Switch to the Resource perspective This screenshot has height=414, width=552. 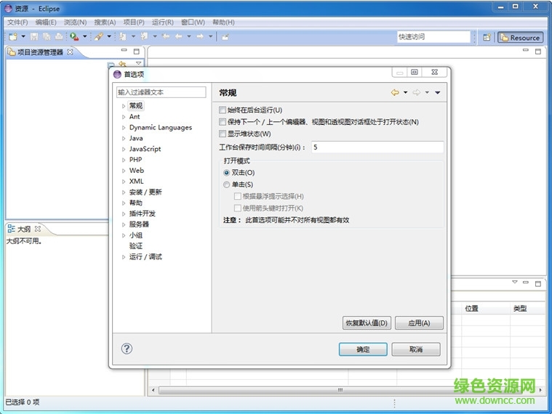coord(520,37)
